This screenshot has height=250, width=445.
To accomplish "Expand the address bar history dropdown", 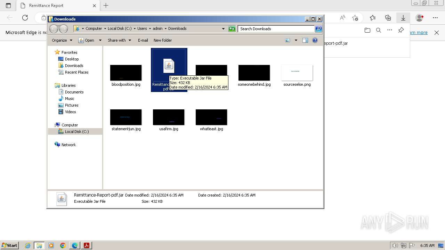I will click(223, 29).
